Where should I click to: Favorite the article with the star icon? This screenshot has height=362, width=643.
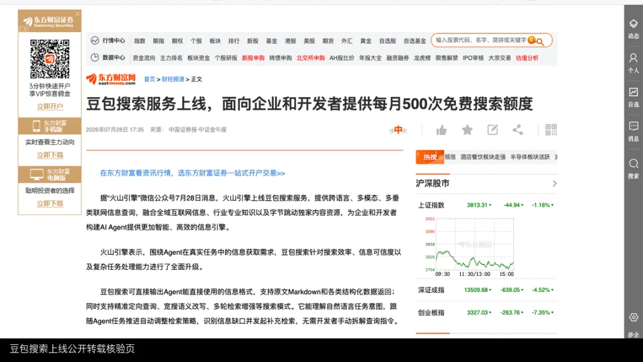point(467,130)
